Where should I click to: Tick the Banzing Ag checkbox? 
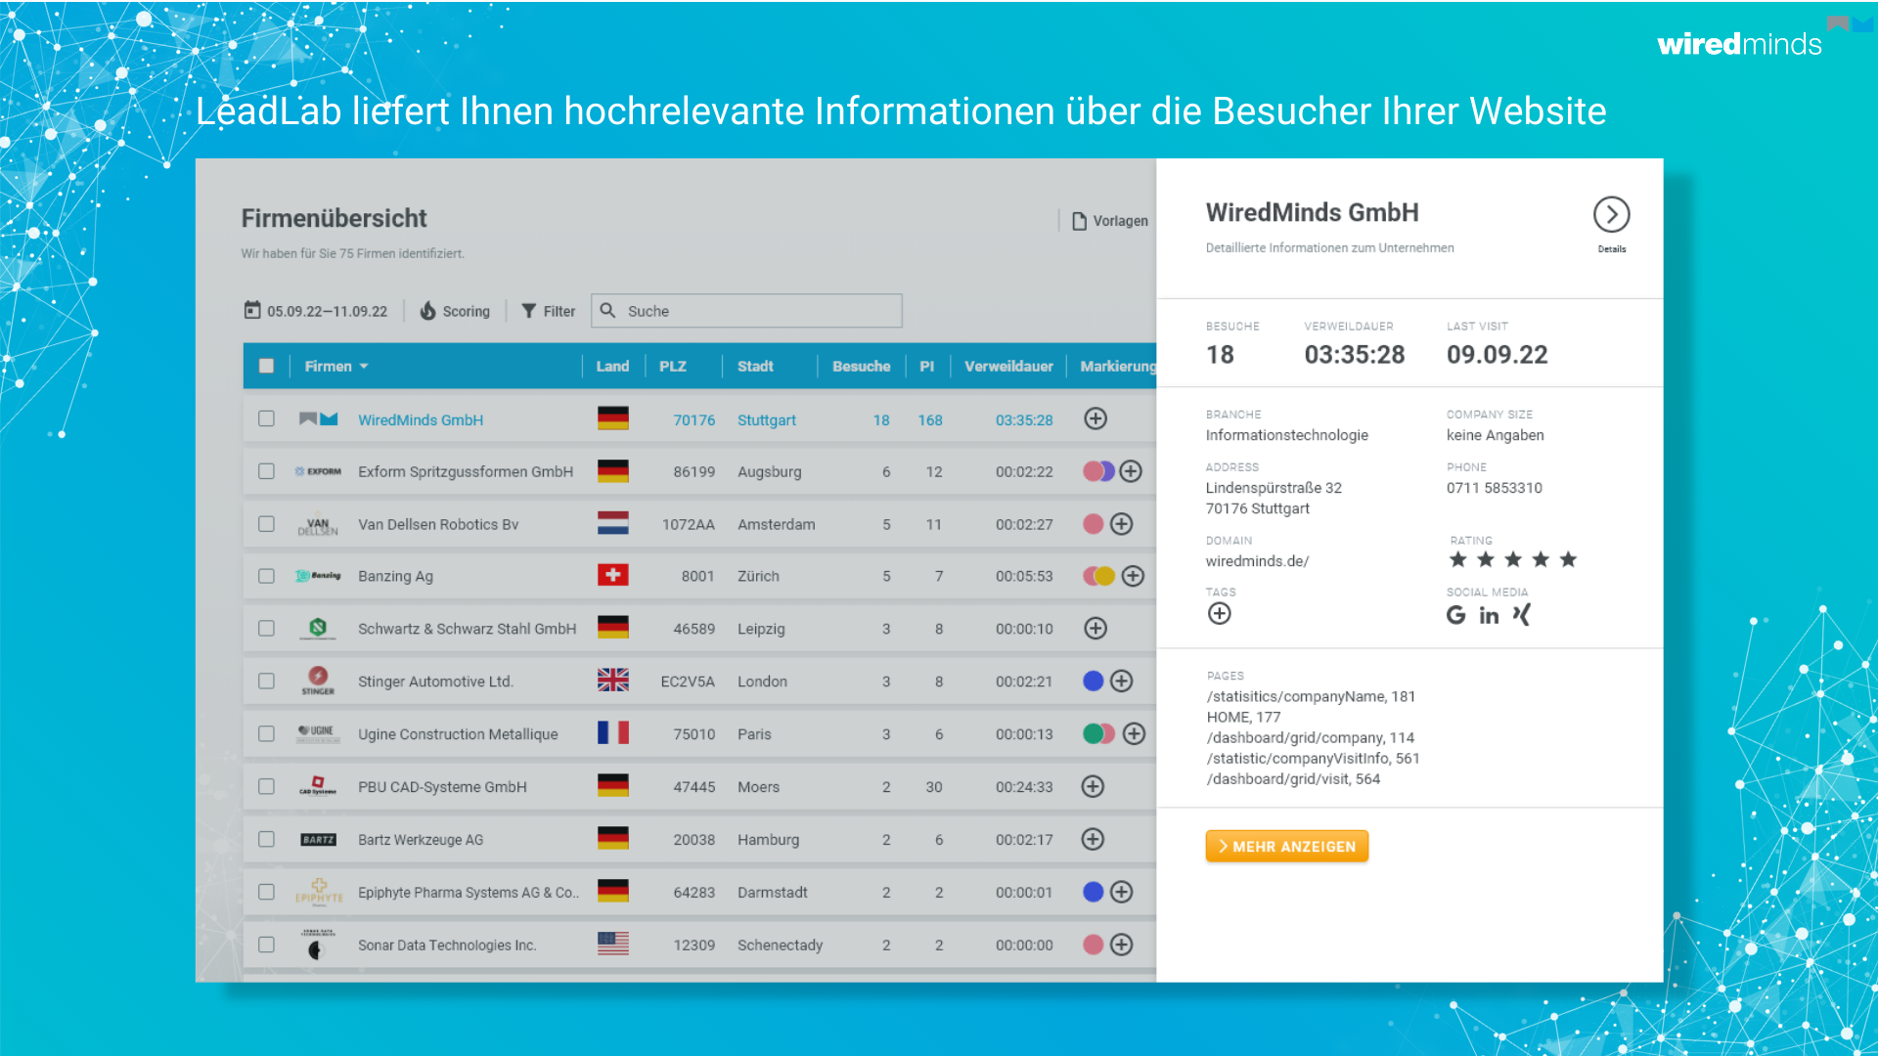[x=266, y=576]
